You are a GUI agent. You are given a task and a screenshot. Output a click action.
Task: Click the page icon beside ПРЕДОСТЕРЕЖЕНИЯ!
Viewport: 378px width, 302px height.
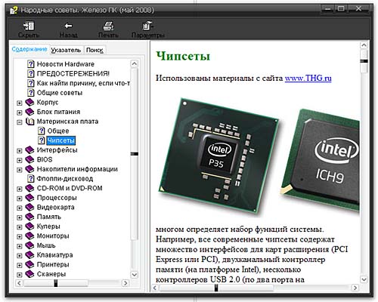30,73
